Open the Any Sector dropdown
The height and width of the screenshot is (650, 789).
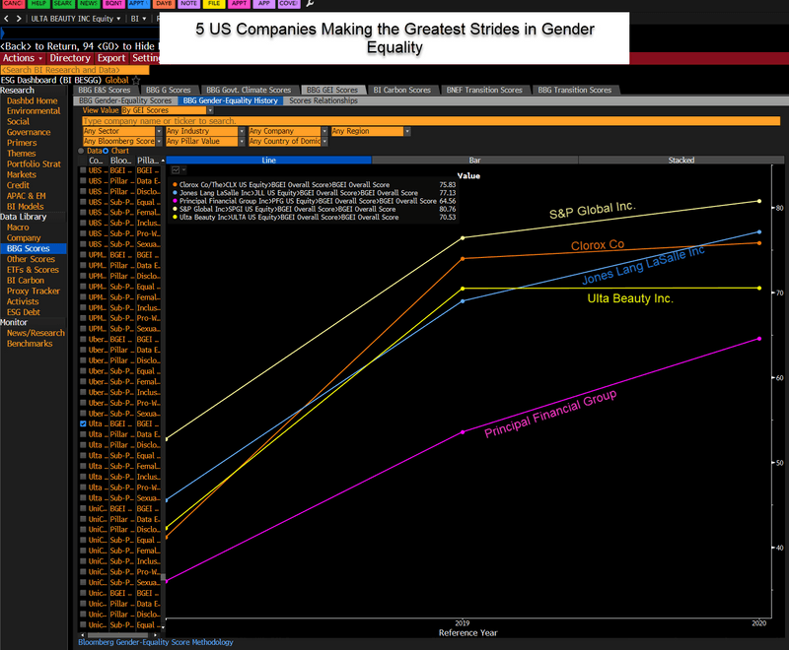tap(118, 131)
